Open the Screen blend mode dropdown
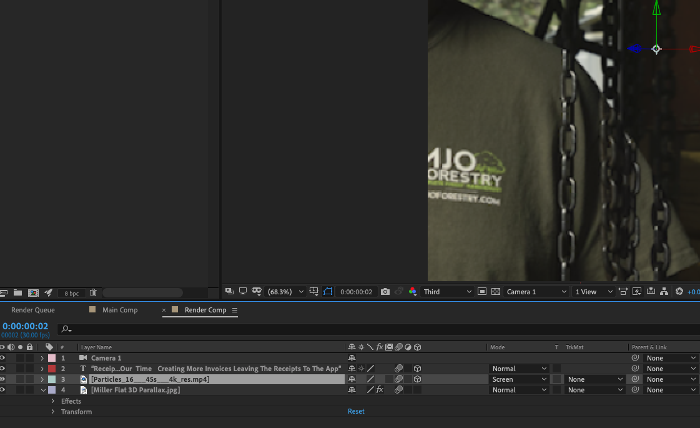The height and width of the screenshot is (428, 700). pyautogui.click(x=519, y=379)
